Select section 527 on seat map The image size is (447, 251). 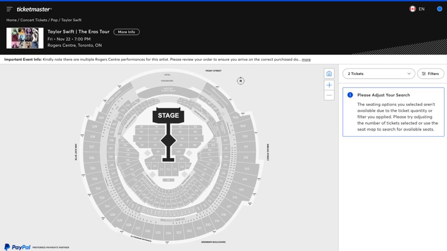coord(138,228)
